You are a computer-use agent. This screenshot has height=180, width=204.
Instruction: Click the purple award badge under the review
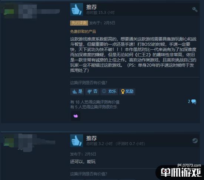(76, 116)
